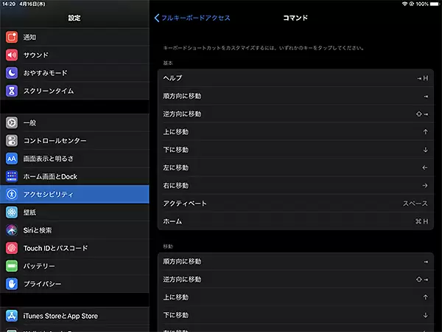Select サウンド settings row
Image resolution: width=442 pixels, height=332 pixels.
74,55
